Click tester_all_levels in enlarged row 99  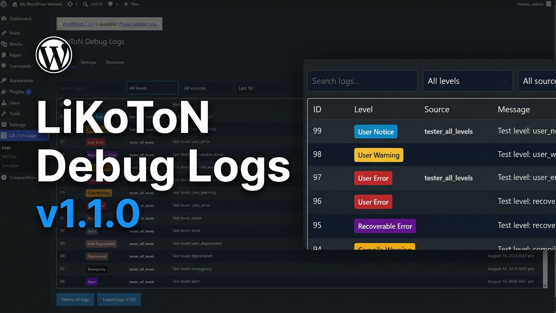coord(448,131)
